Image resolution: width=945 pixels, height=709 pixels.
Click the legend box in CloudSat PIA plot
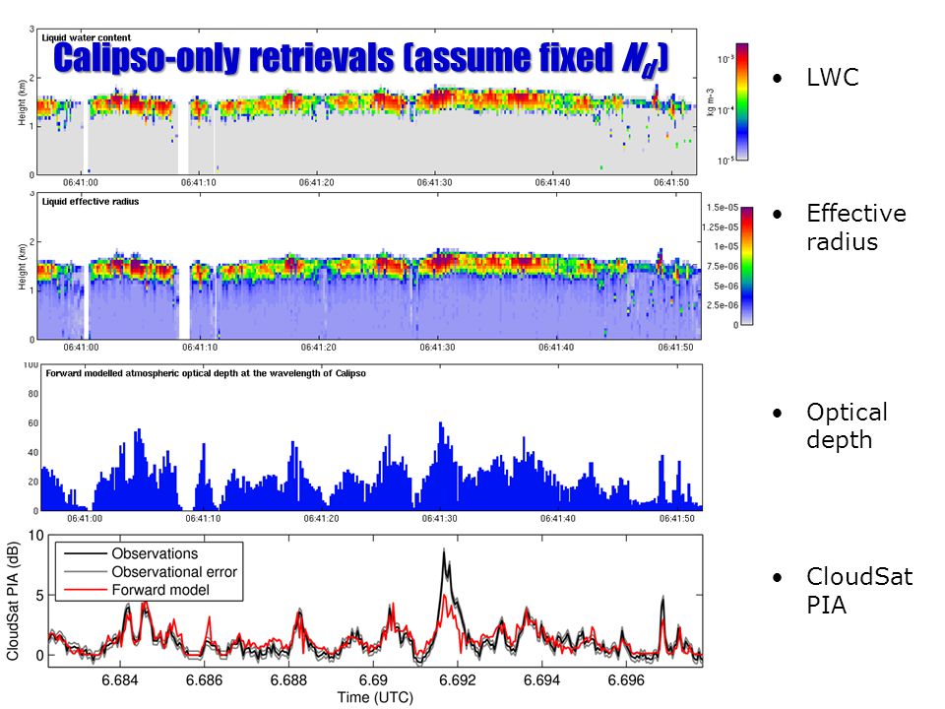point(149,571)
